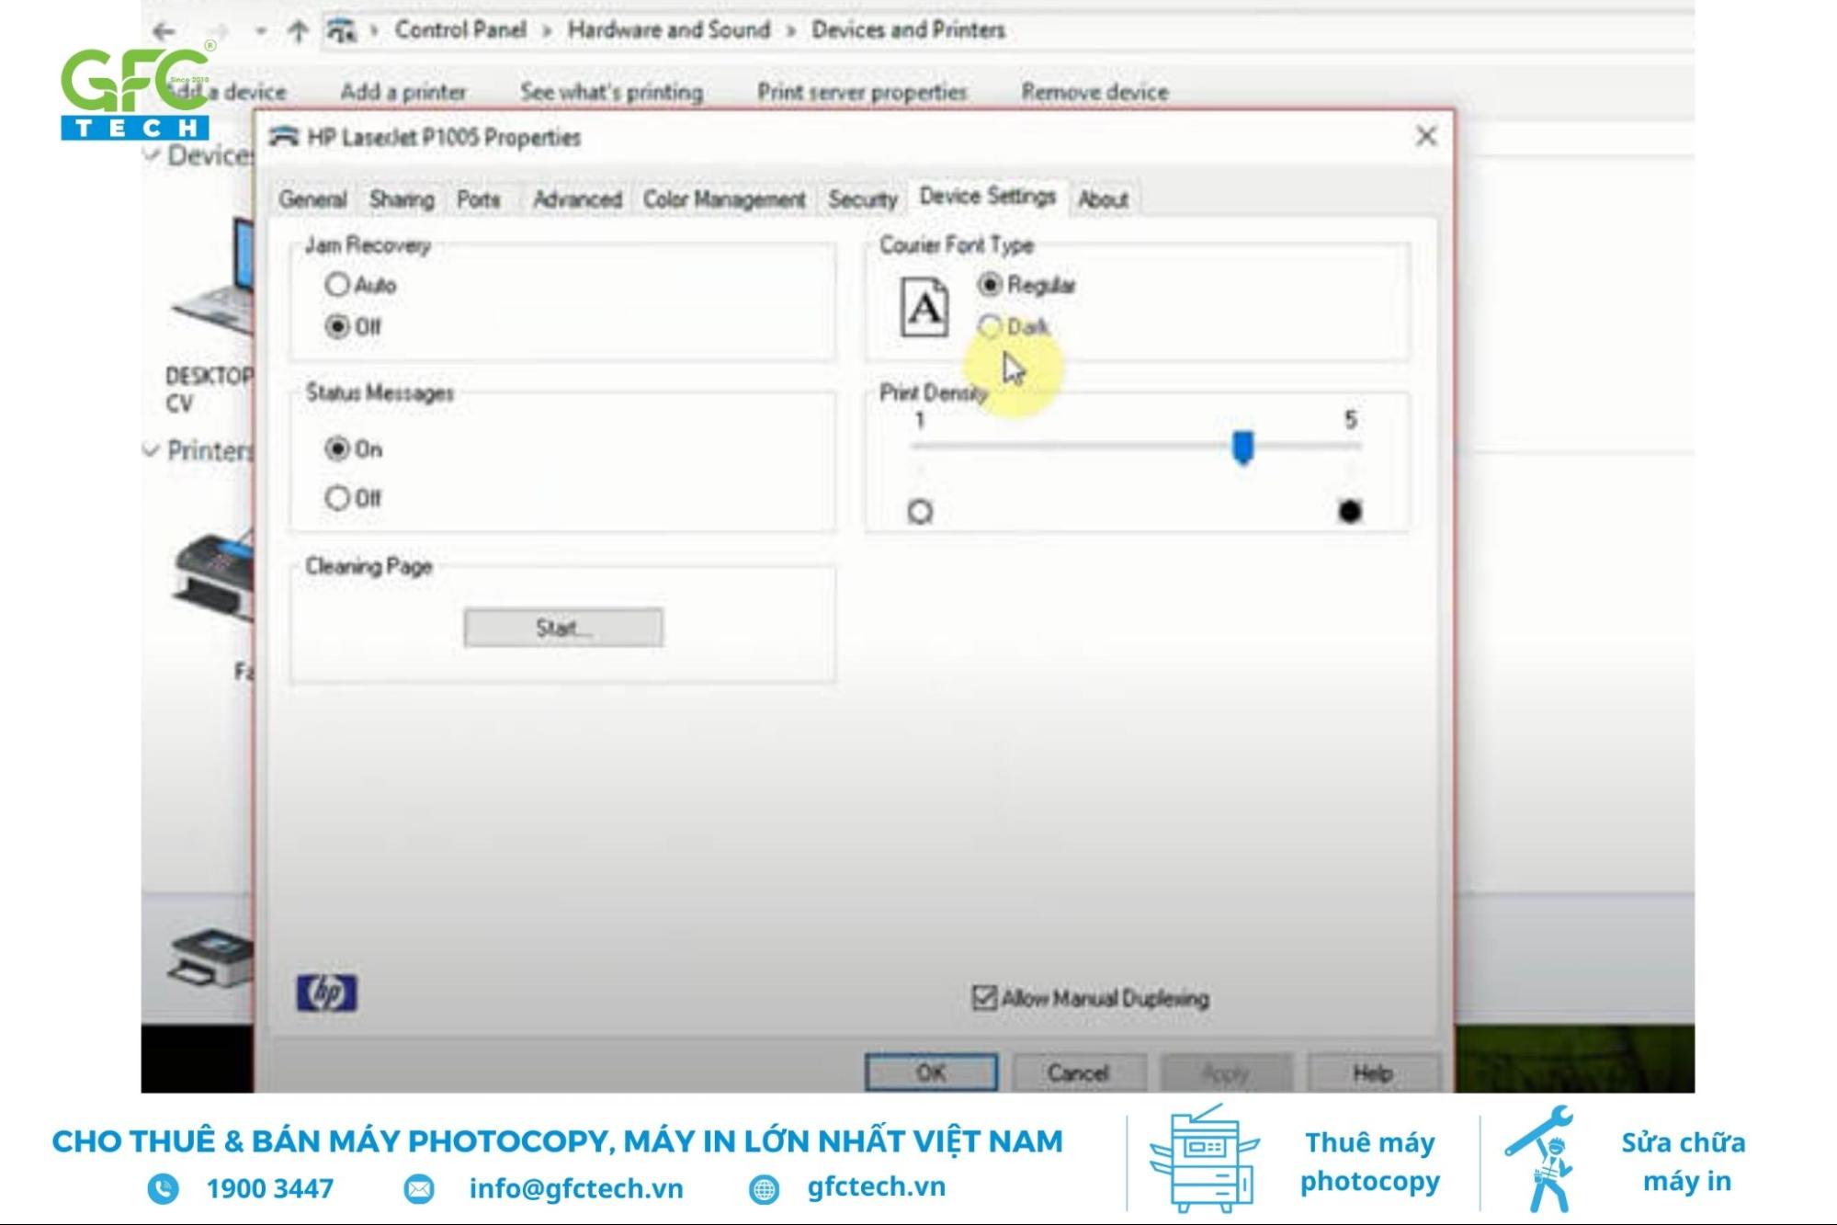
Task: Click the info@gfctech.vn email address
Action: [x=576, y=1188]
